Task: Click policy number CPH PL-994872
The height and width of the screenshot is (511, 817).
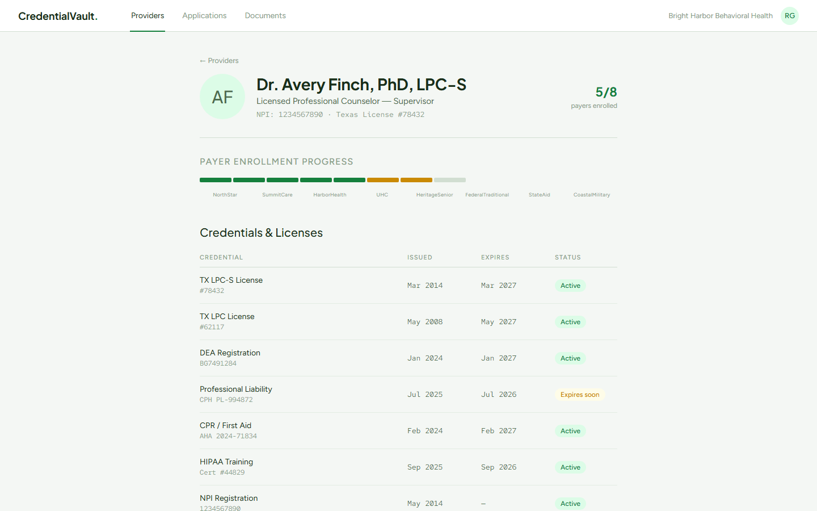Action: (x=226, y=400)
